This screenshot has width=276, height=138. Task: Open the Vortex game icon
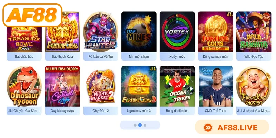(x=177, y=32)
